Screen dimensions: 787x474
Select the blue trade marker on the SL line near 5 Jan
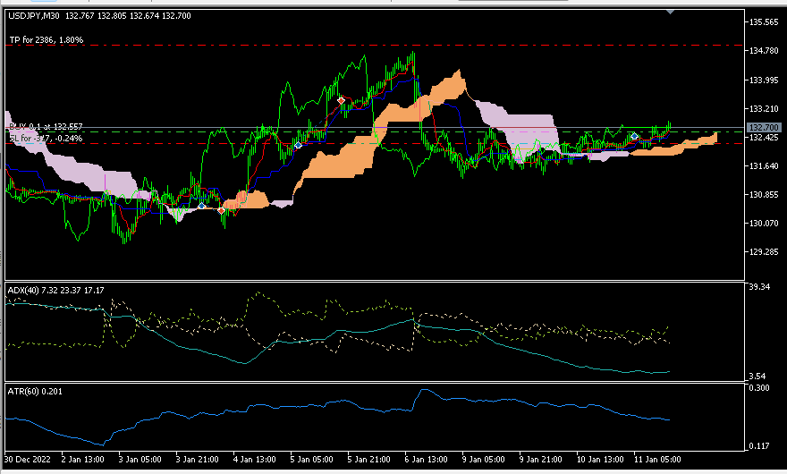[298, 144]
